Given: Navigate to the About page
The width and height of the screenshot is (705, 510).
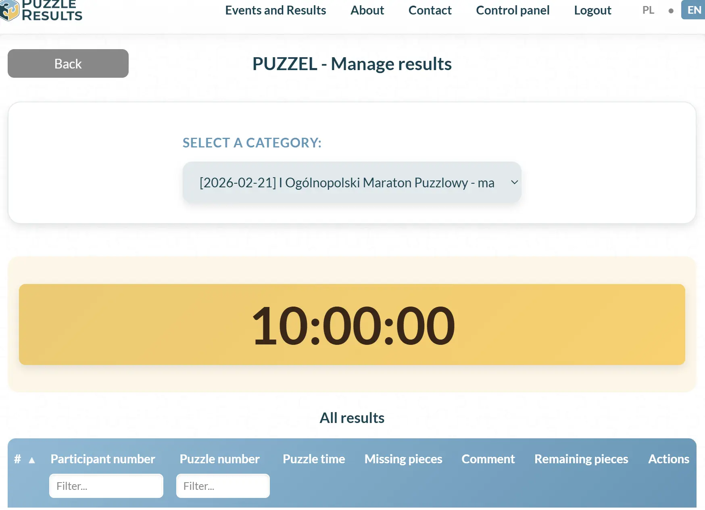Looking at the screenshot, I should pos(367,10).
